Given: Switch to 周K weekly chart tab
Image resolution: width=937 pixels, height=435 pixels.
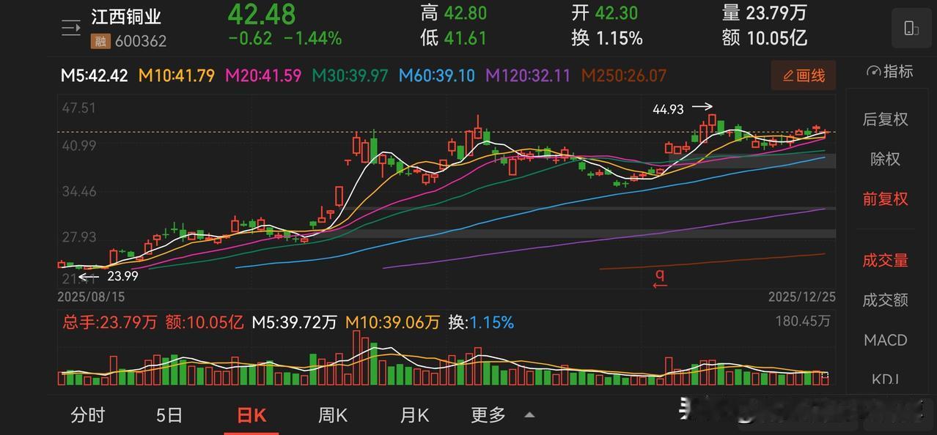Looking at the screenshot, I should tap(333, 415).
